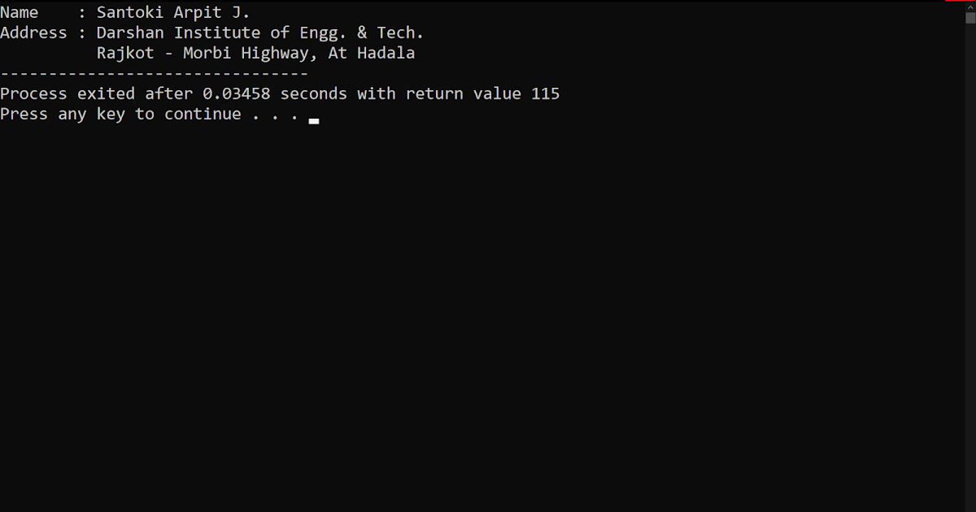The width and height of the screenshot is (976, 512).
Task: Click the '0.03458' seconds value
Action: click(237, 94)
